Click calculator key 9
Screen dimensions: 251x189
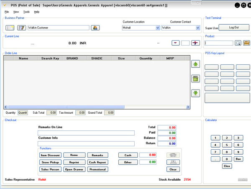pos(238,152)
